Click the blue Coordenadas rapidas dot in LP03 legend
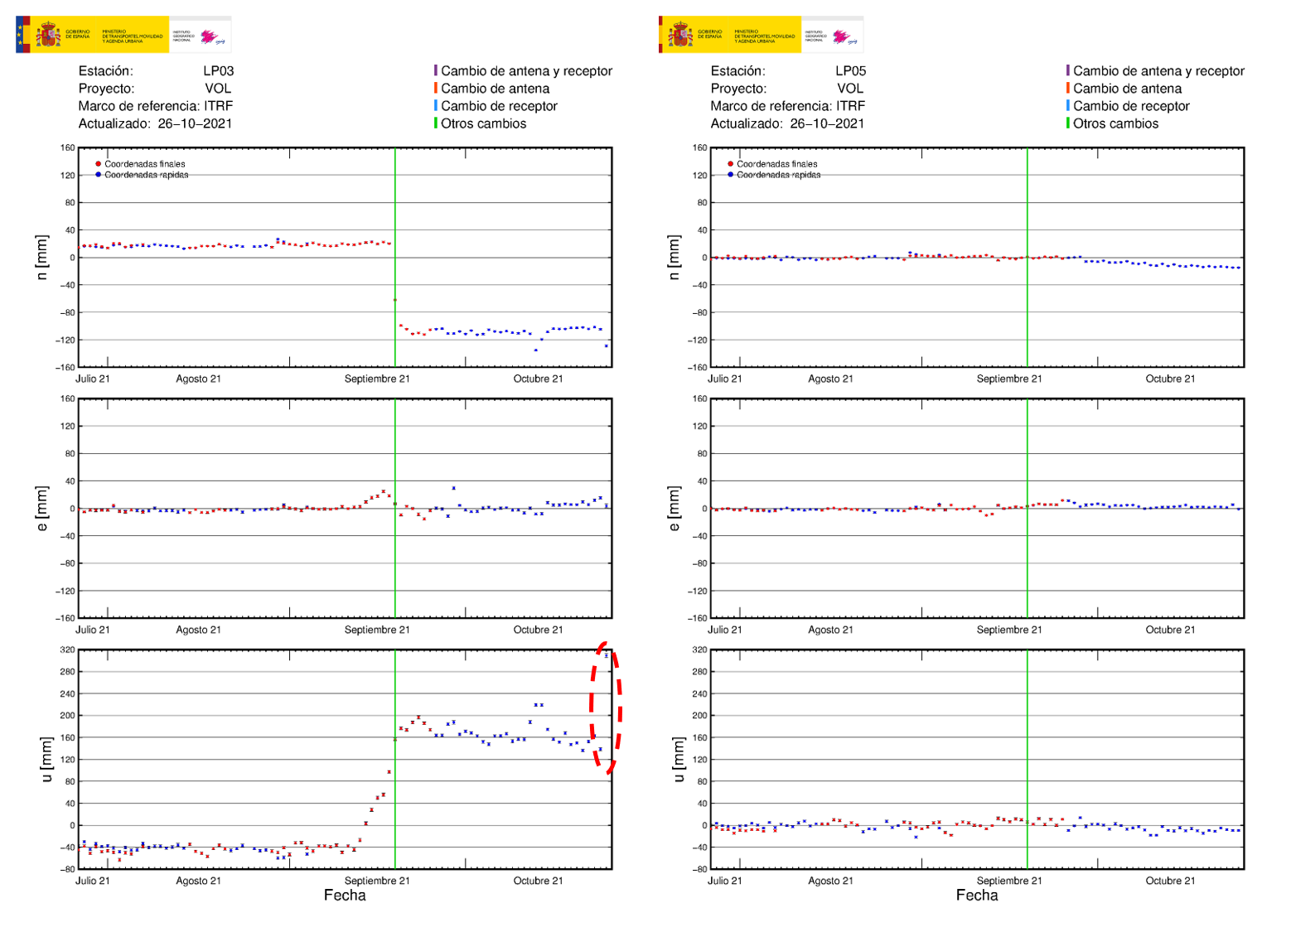1291x932 pixels. [99, 175]
